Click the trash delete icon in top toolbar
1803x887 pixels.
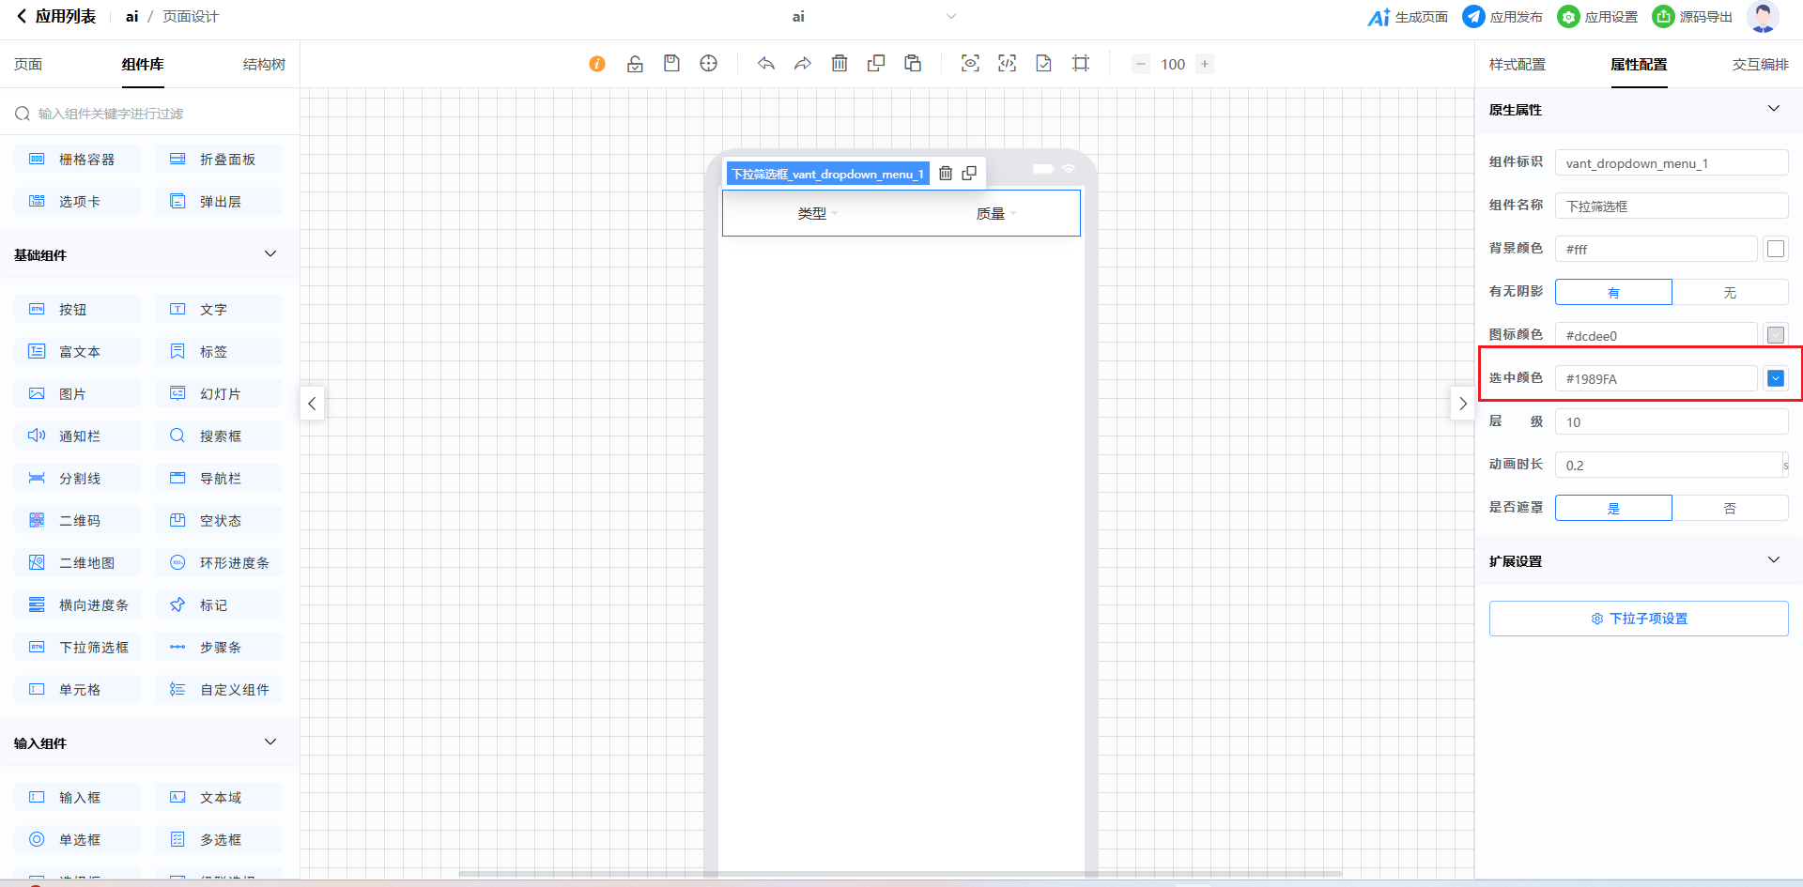[840, 64]
